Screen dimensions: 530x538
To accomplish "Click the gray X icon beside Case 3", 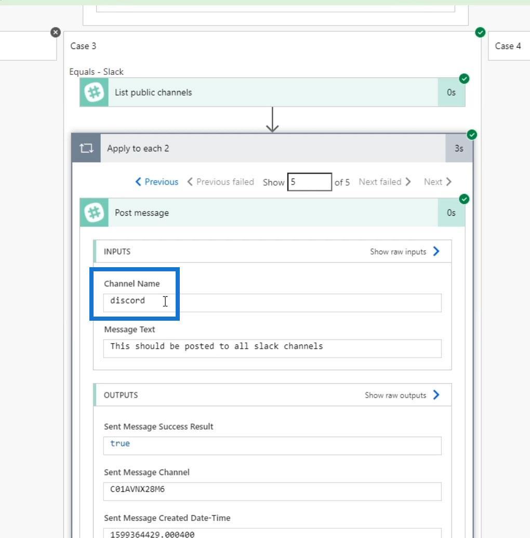I will click(x=56, y=32).
